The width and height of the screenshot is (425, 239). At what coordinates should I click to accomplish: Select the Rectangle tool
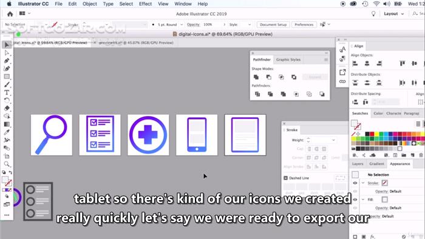click(x=7, y=76)
